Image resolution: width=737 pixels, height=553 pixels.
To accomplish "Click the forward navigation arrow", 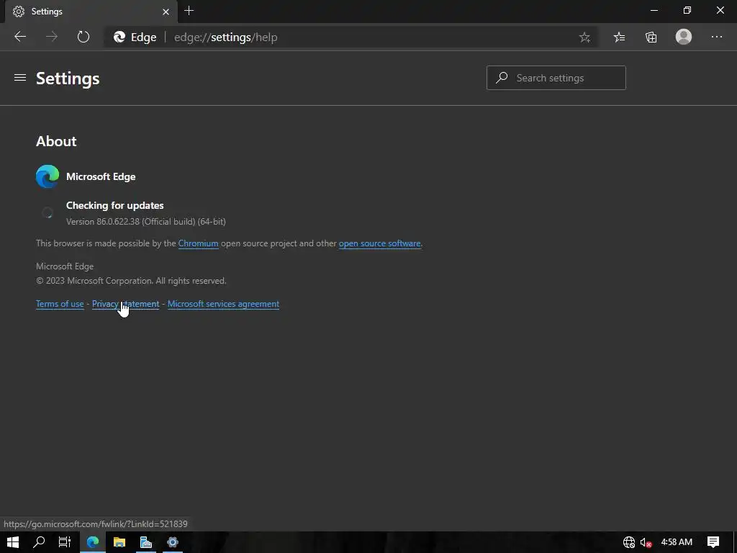I will pyautogui.click(x=52, y=37).
